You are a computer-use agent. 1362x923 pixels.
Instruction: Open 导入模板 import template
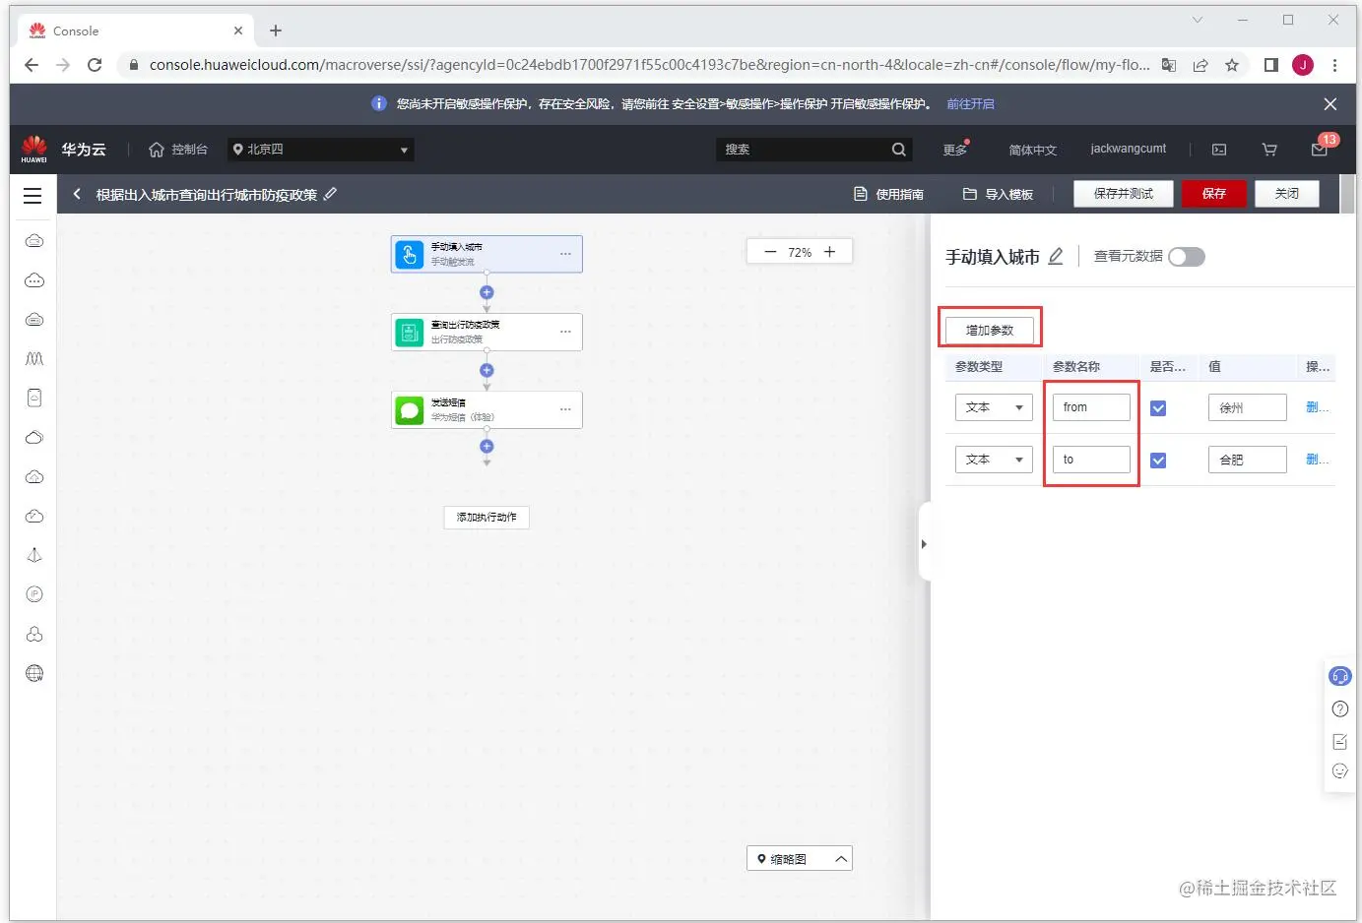point(998,194)
